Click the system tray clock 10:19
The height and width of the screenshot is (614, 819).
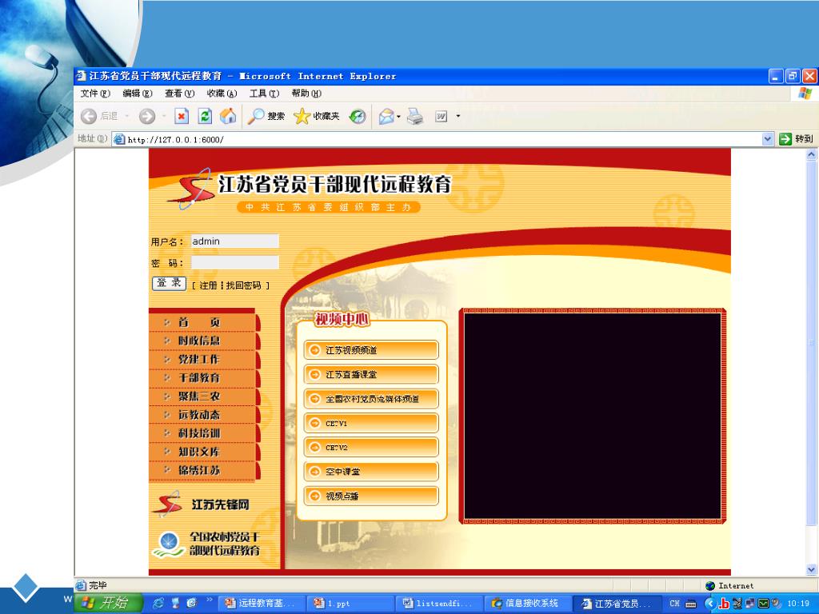click(x=798, y=604)
